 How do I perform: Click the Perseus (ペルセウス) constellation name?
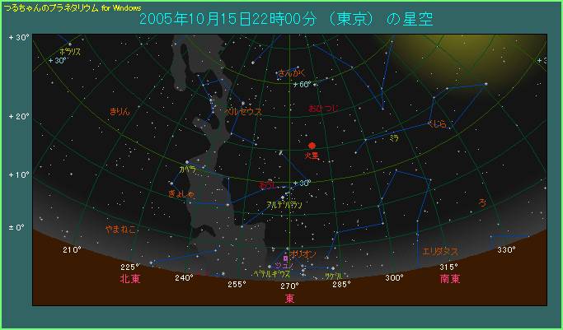click(x=245, y=109)
